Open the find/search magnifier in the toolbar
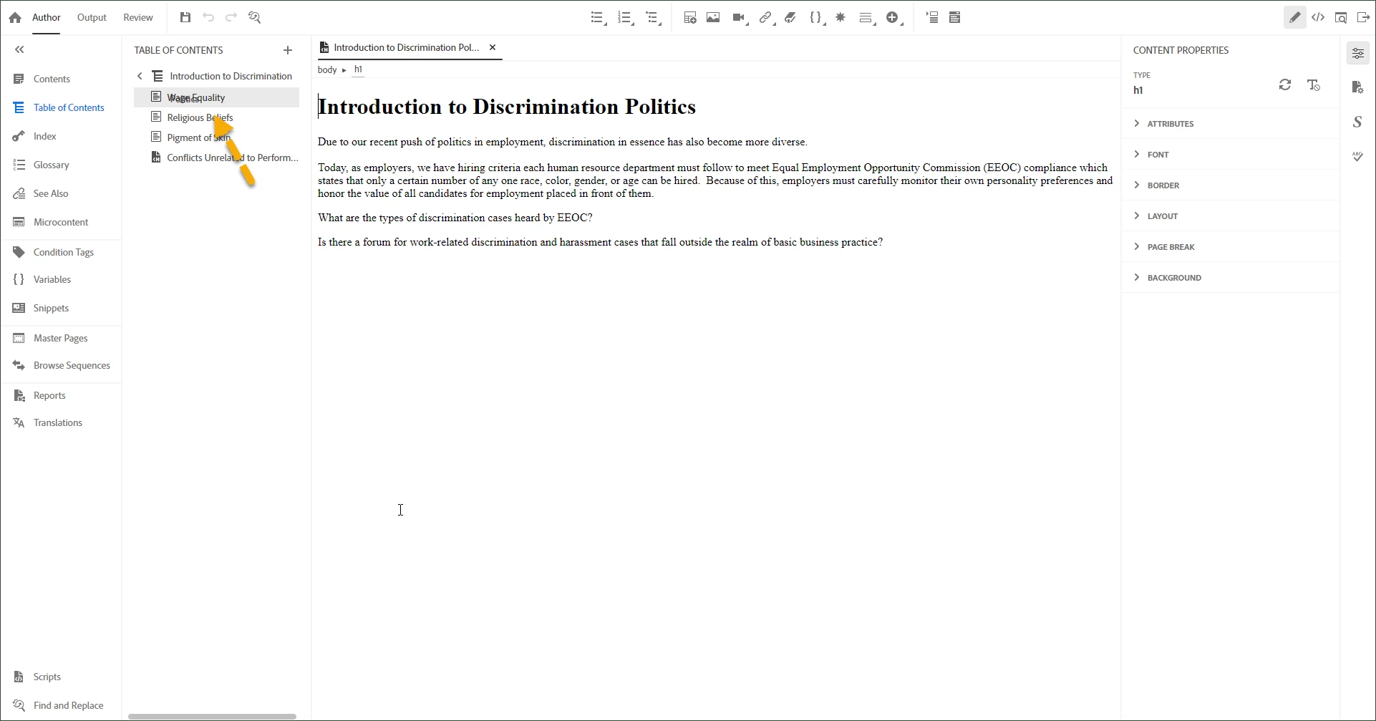This screenshot has height=721, width=1376. [x=254, y=17]
